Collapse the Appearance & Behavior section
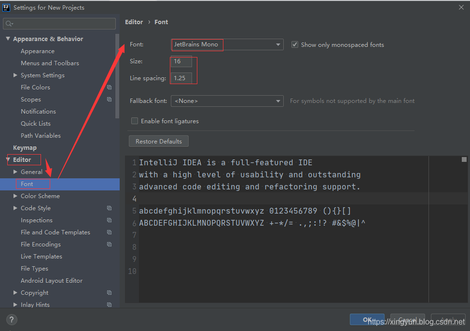 (8, 39)
